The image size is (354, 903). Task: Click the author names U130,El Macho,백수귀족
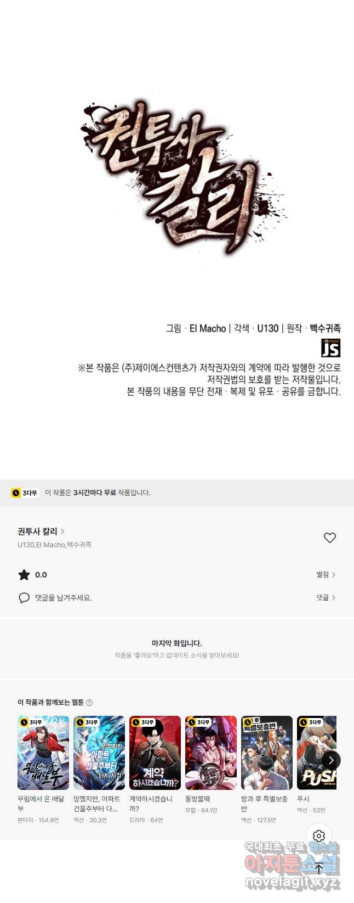point(54,545)
